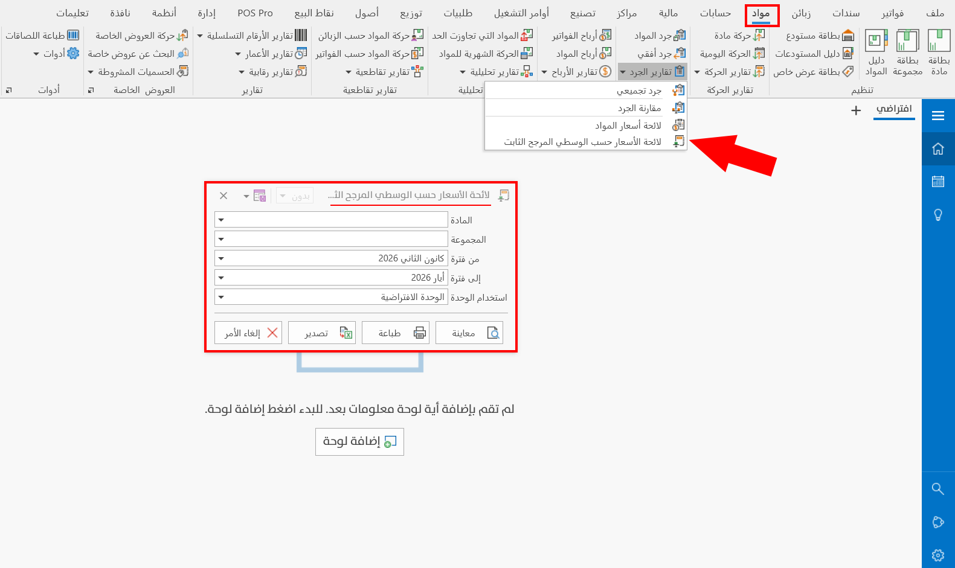Open أرباح الفواتير invoice profits report
This screenshot has height=568, width=955.
click(x=582, y=36)
